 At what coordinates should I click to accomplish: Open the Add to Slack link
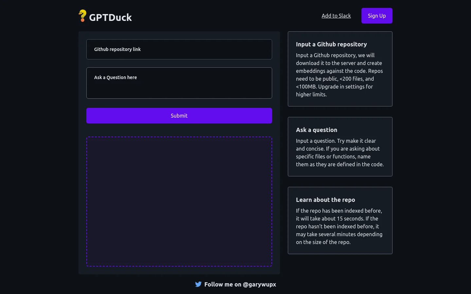(336, 16)
